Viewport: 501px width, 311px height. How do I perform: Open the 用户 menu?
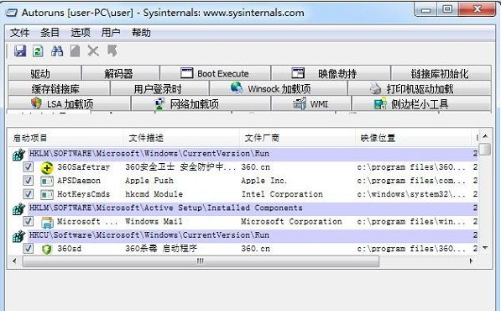[111, 32]
